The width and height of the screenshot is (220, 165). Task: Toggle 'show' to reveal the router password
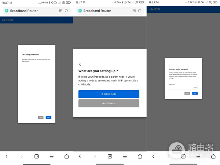pos(195,88)
